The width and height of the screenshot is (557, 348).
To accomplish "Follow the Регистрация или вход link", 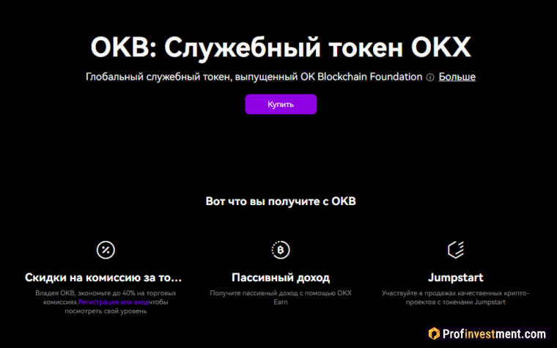I will pyautogui.click(x=114, y=302).
